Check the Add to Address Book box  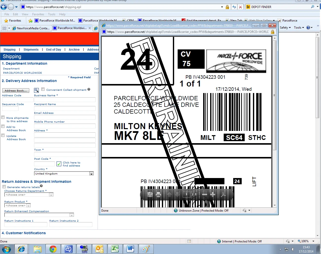pyautogui.click(x=3, y=126)
